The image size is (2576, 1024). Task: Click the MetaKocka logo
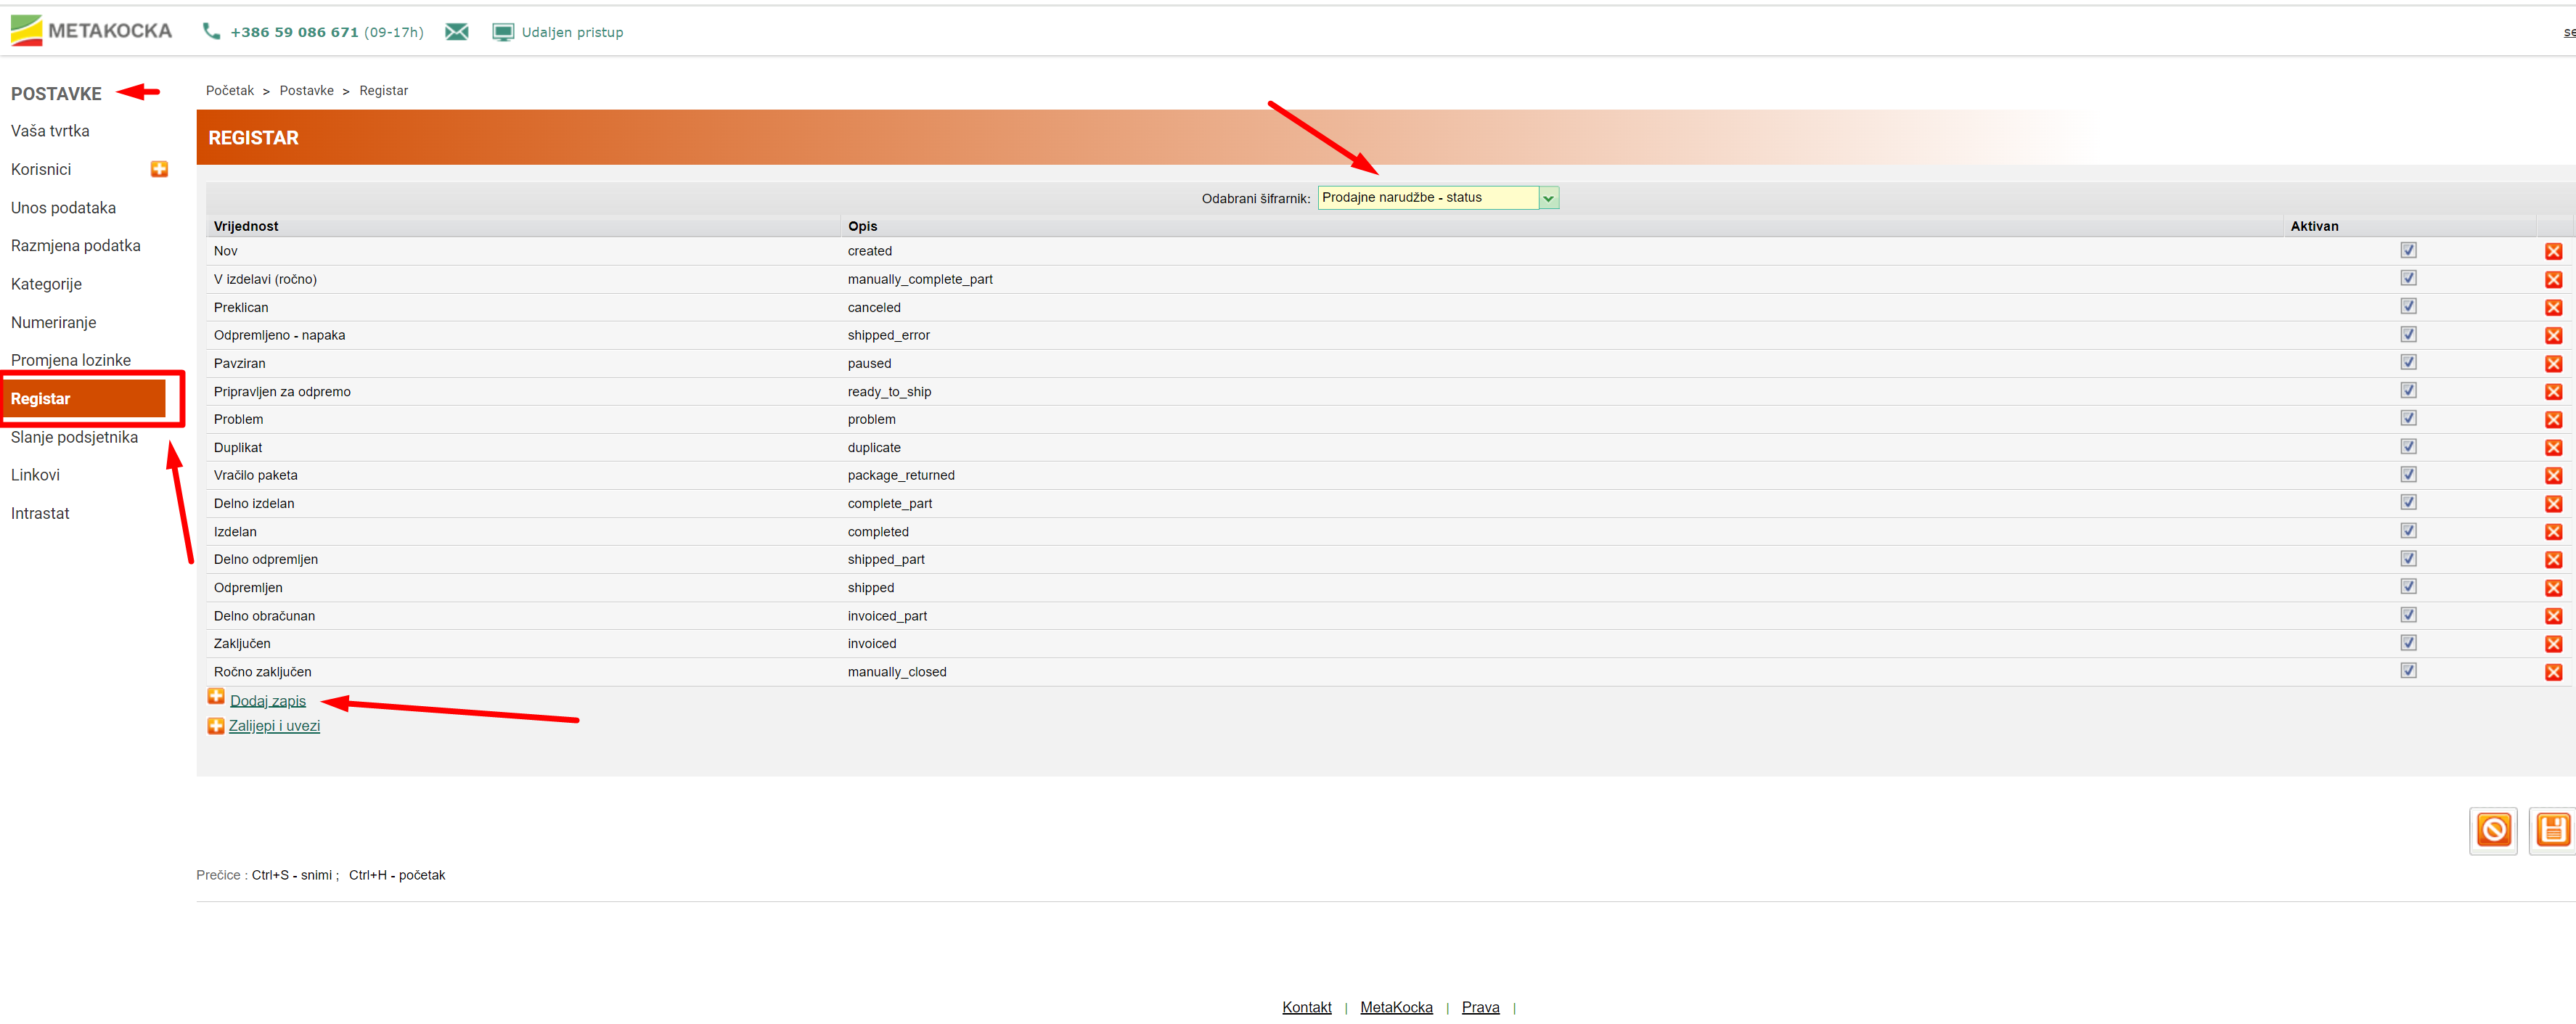pyautogui.click(x=91, y=30)
